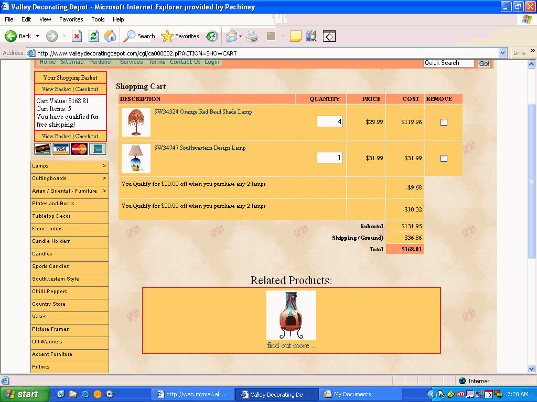This screenshot has width=537, height=402.
Task: Open the Tools menu
Action: click(x=98, y=19)
